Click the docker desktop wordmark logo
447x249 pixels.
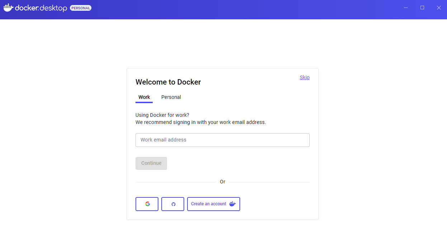tap(41, 8)
